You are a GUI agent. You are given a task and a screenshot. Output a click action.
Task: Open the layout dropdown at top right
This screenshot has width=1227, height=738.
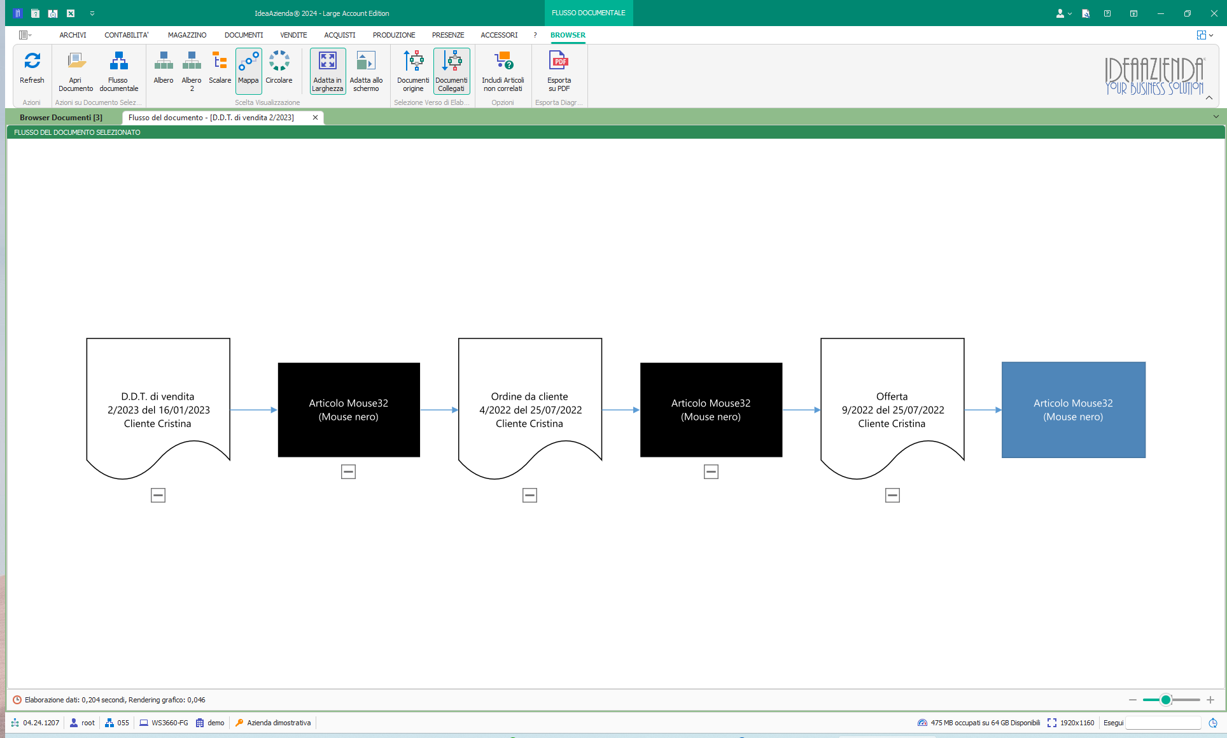(x=1205, y=35)
